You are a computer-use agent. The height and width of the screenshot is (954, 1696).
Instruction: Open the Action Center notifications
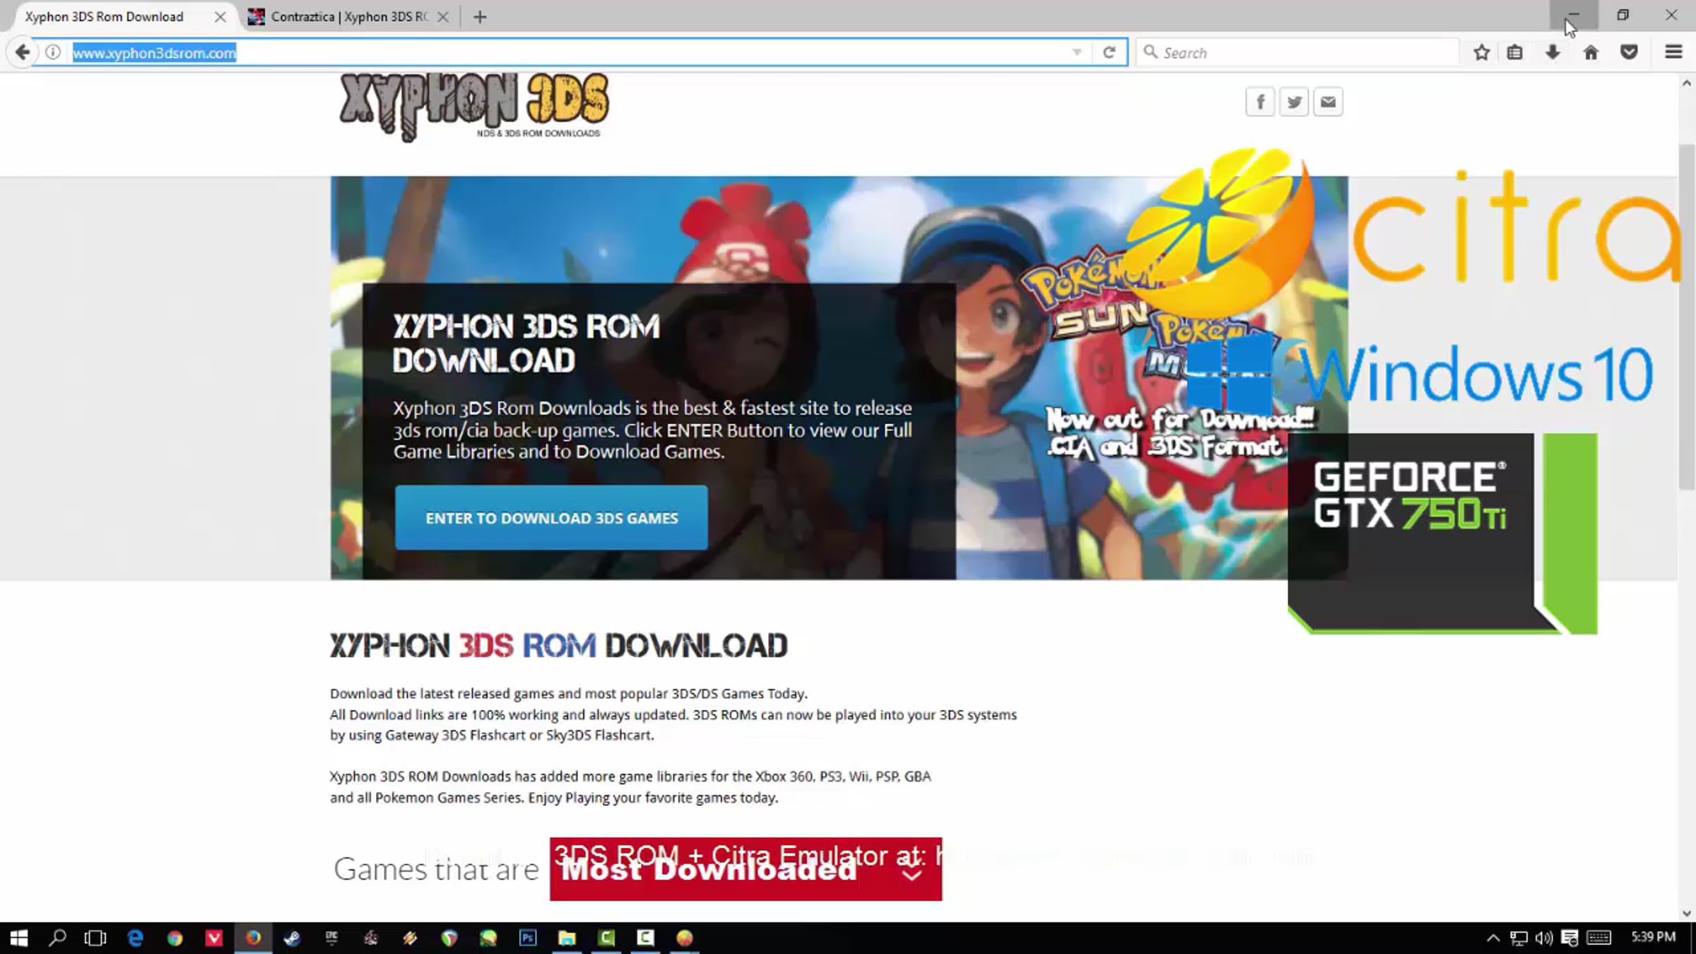1570,938
